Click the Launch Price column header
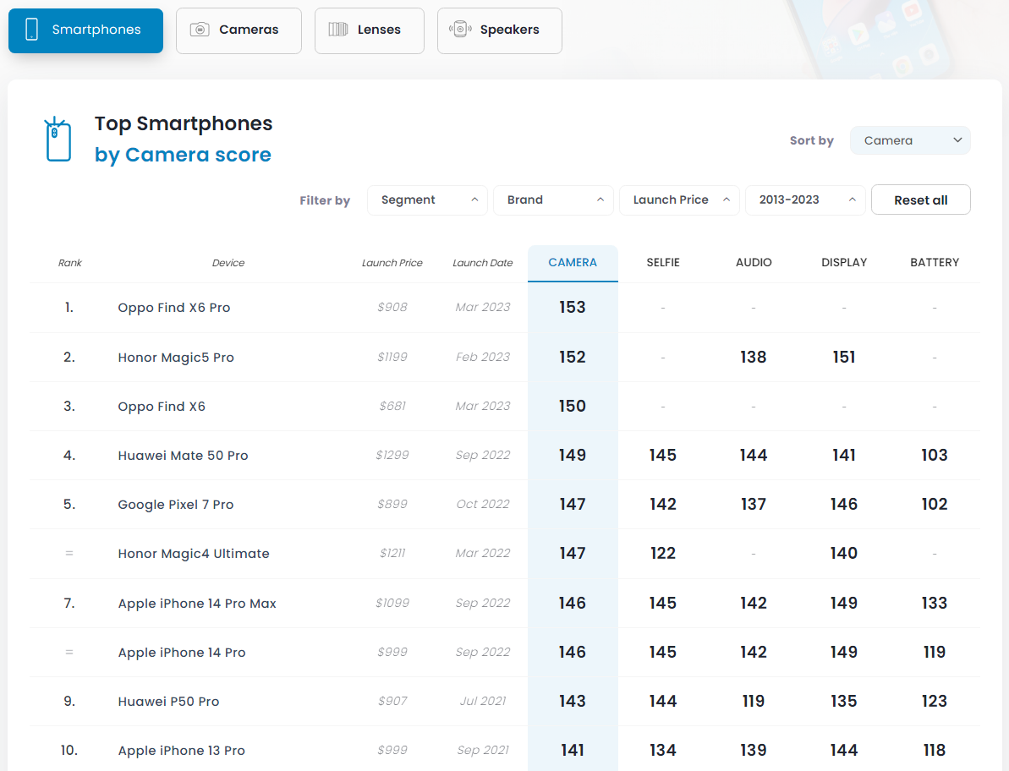This screenshot has height=771, width=1009. tap(392, 263)
